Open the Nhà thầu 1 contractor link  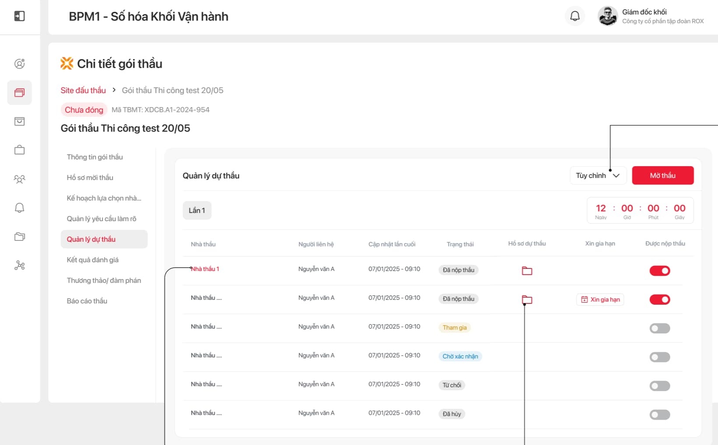click(205, 269)
